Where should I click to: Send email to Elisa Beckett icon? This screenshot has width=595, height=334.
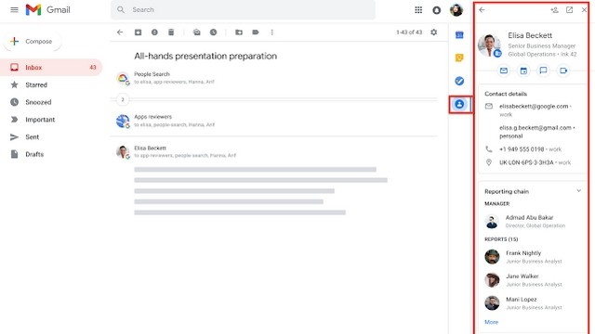[x=504, y=71]
